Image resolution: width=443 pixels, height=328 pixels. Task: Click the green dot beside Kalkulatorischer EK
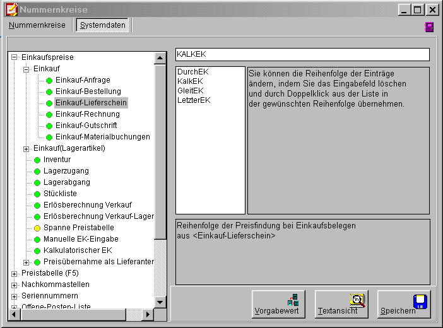[x=37, y=250]
